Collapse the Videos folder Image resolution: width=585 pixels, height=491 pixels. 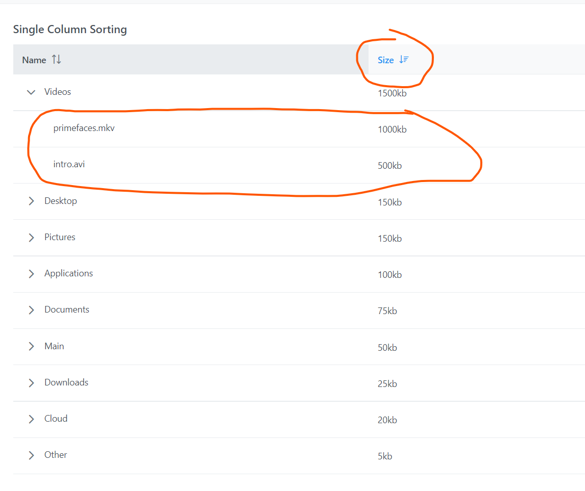(x=31, y=92)
